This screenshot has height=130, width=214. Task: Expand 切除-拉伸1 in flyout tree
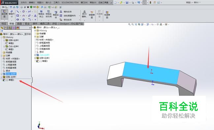coord(35,58)
